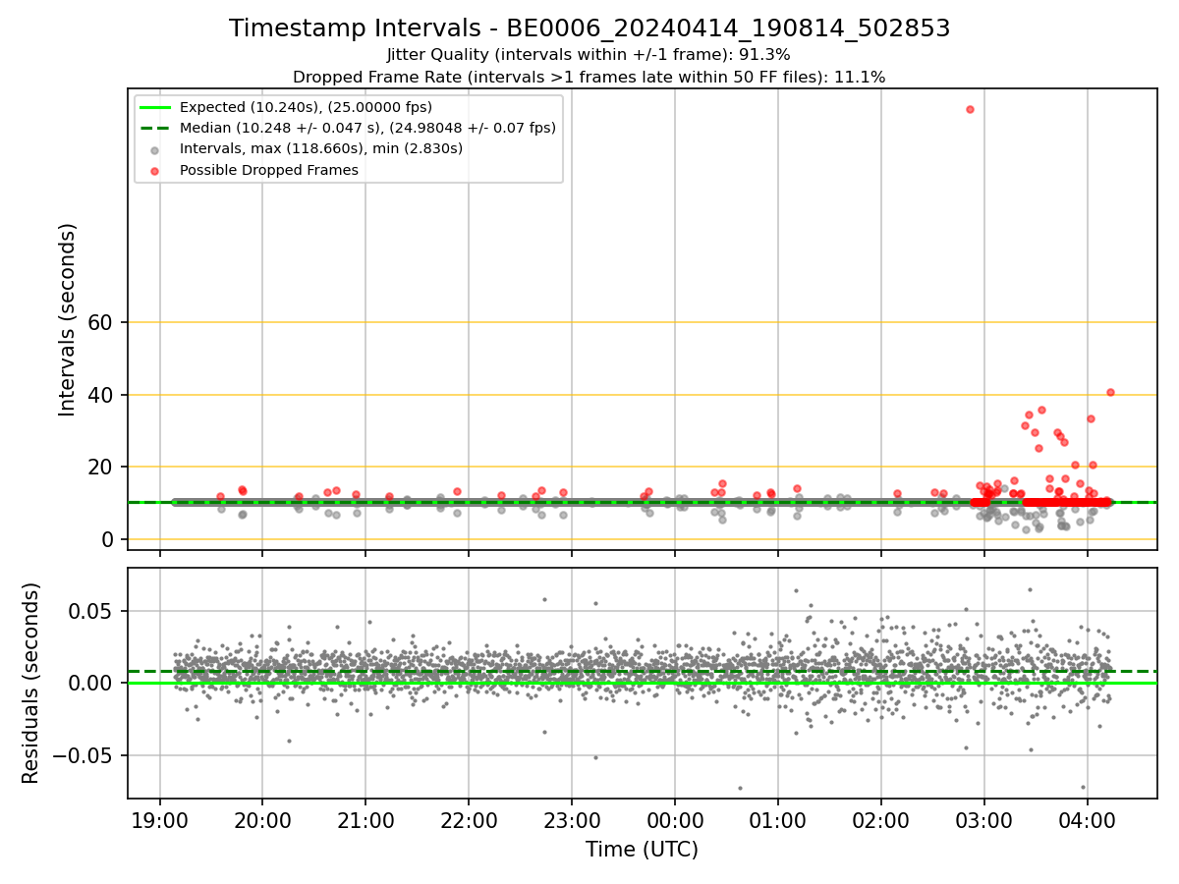
Task: Click the "23:00" time tick label
Action: click(x=572, y=820)
